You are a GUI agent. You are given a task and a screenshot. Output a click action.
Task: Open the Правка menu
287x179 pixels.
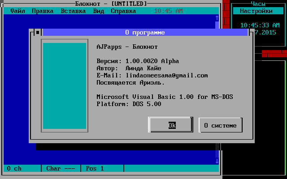pyautogui.click(x=43, y=11)
